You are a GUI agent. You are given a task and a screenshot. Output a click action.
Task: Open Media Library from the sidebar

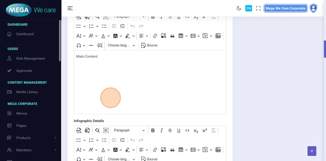[27, 92]
